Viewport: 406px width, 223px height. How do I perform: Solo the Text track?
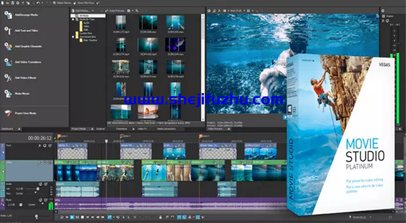point(50,146)
